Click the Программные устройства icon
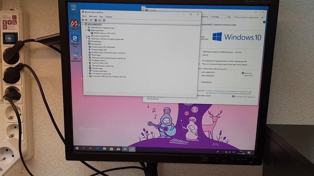 (x=90, y=66)
